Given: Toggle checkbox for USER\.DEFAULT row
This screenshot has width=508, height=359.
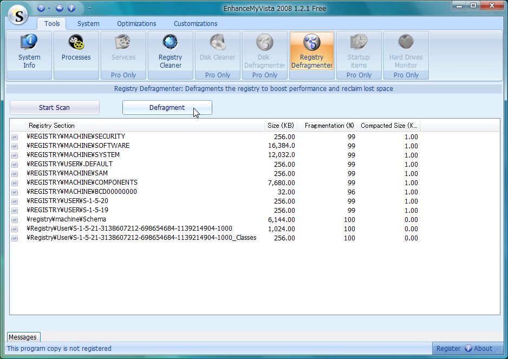Looking at the screenshot, I should click(x=15, y=164).
